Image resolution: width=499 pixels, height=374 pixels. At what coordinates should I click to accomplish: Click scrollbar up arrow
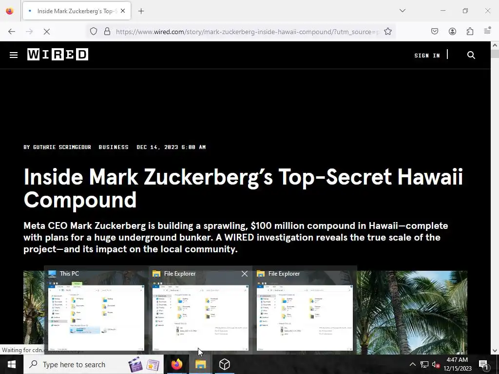coord(495,45)
